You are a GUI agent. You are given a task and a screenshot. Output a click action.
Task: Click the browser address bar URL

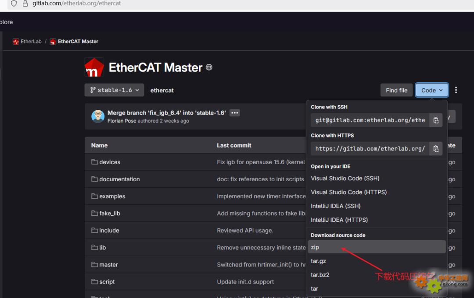77,4
